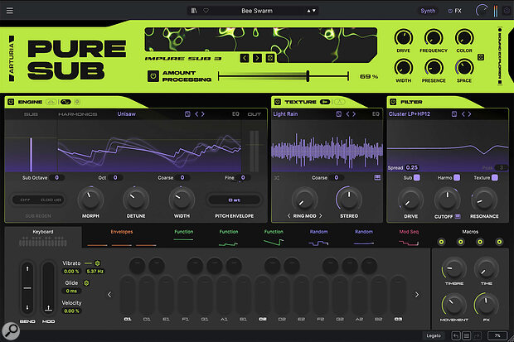
Task: Open the Engine section gear options
Action: coord(77,102)
